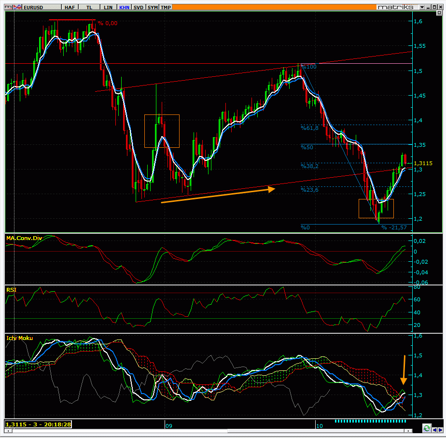Toggle the LIN scale button
The height and width of the screenshot is (438, 446).
coord(108,8)
